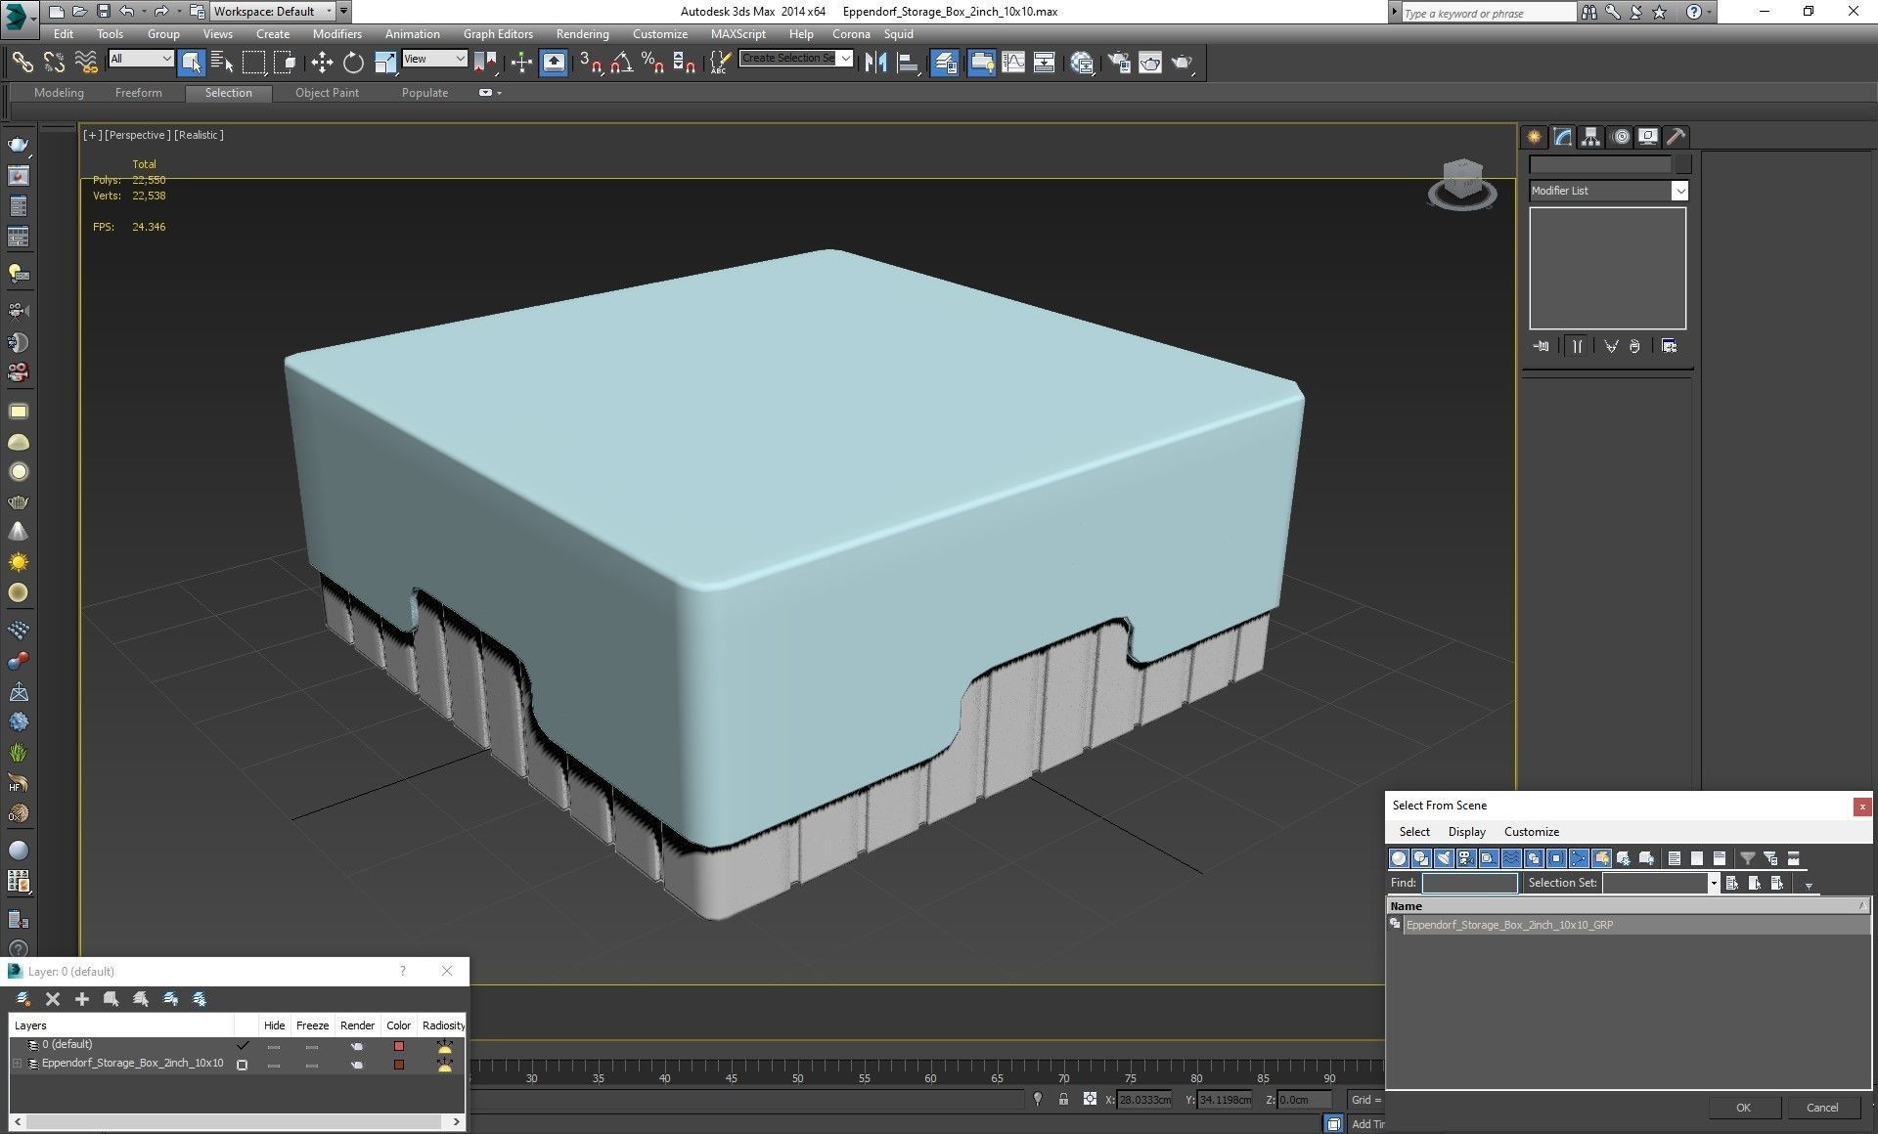
Task: Click the Add layer plus icon
Action: coord(82,999)
